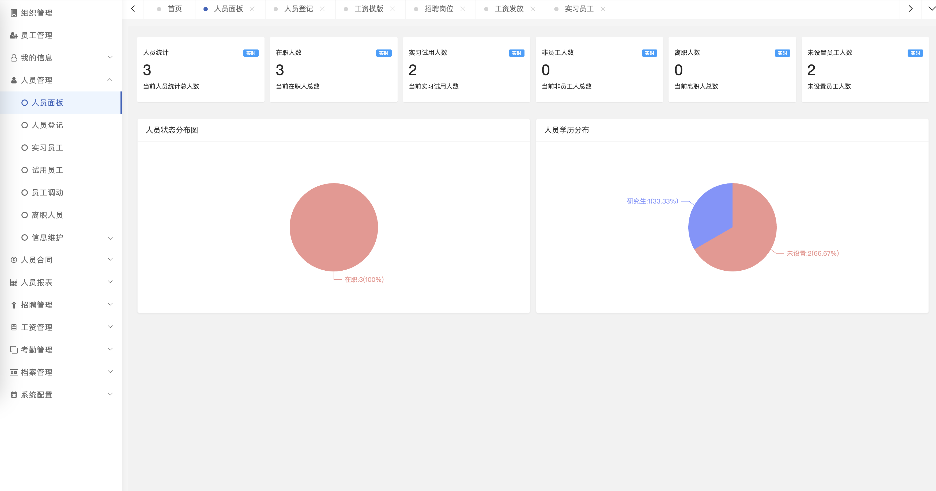Close the 工资发放 tab
This screenshot has height=491, width=936.
pos(533,9)
